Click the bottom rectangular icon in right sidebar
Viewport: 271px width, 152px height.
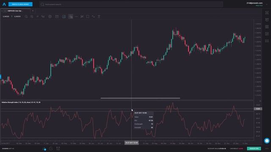point(267,41)
